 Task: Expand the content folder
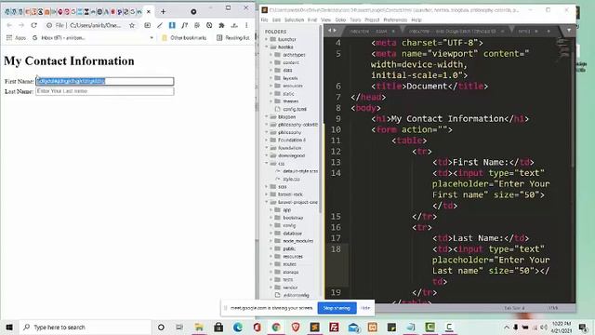coord(271,62)
